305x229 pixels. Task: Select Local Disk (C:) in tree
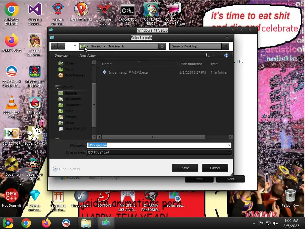point(75,129)
